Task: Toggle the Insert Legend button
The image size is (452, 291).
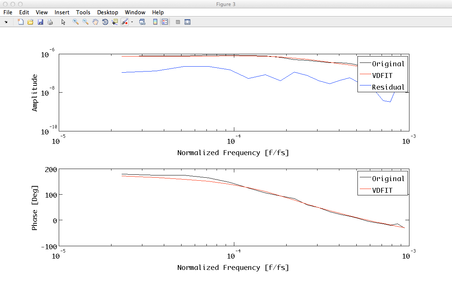Action: [x=165, y=22]
